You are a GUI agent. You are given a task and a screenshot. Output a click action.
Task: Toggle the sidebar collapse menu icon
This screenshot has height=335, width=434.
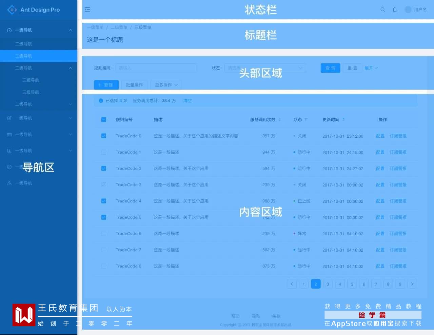[x=87, y=10]
